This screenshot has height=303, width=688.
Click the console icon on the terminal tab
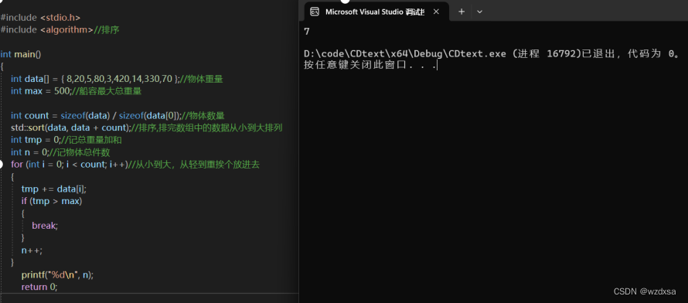(315, 12)
